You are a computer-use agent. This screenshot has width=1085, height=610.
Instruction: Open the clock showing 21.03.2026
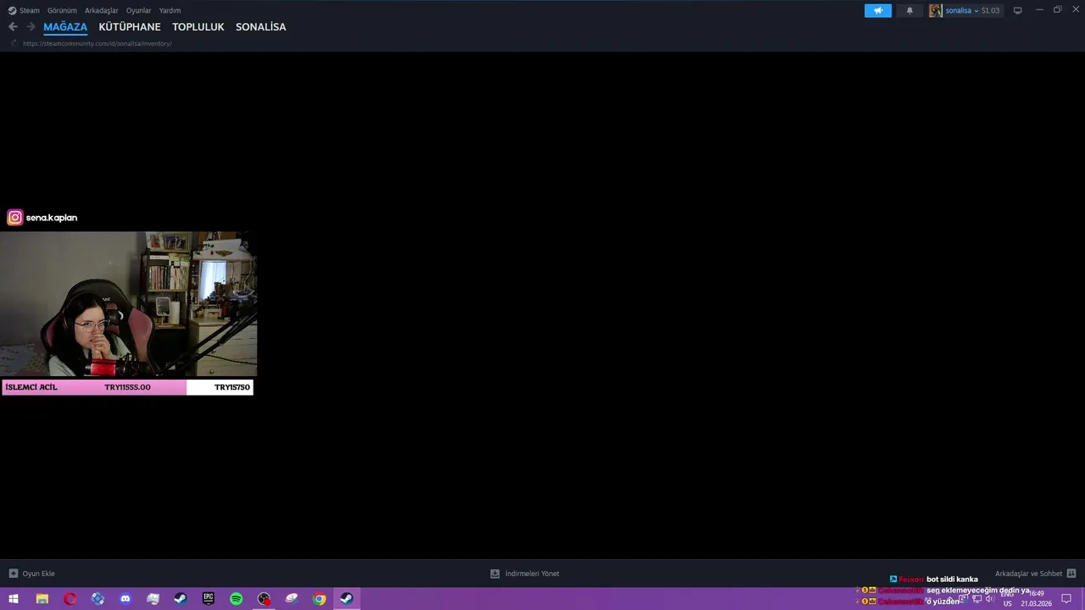[x=1036, y=599]
